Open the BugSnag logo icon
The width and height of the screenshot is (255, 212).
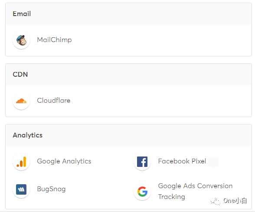[21, 189]
